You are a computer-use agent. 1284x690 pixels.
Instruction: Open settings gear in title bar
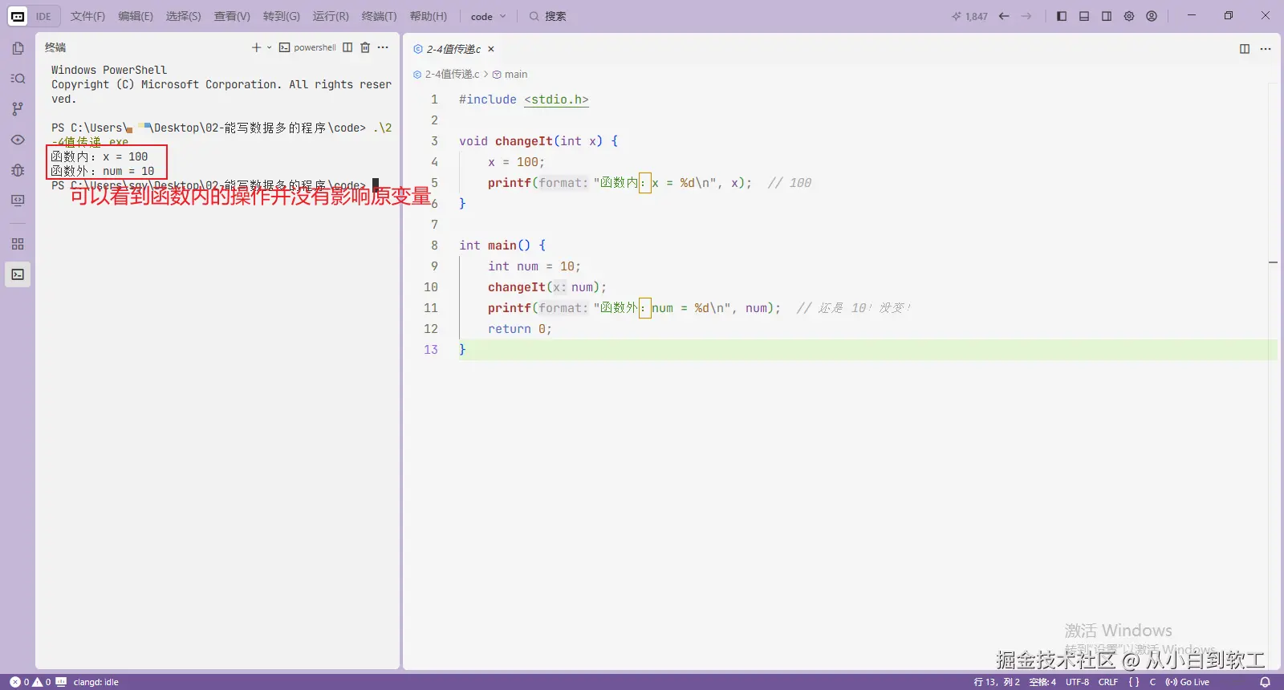[x=1129, y=16]
